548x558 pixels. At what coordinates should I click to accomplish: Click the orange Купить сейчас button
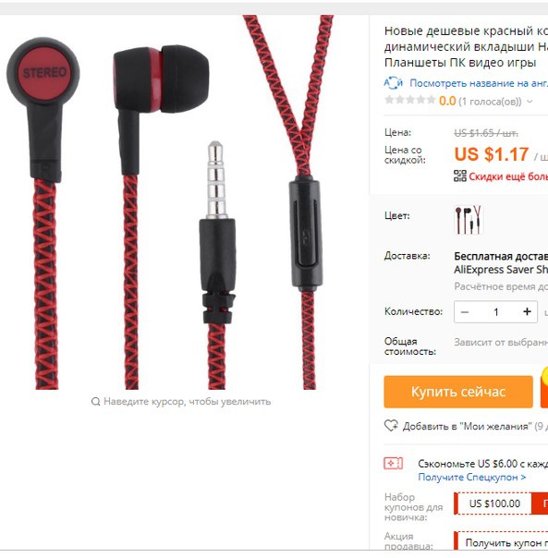coord(458,392)
